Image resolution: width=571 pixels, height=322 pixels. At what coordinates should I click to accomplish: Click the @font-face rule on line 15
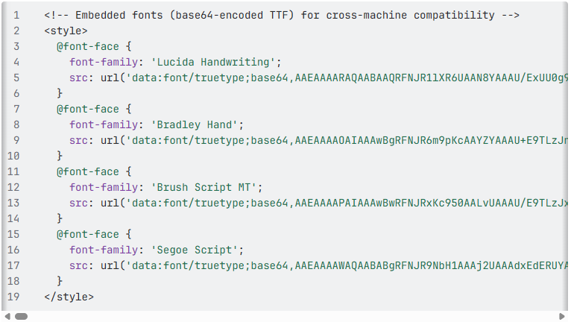coord(88,234)
